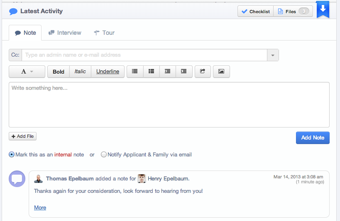The width and height of the screenshot is (340, 221).
Task: Click the Henry Epelbaum name
Action: click(169, 179)
